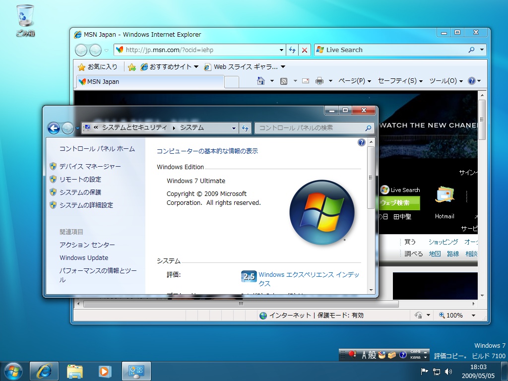Click the IE Home icon
Image resolution: width=508 pixels, height=381 pixels.
pyautogui.click(x=261, y=81)
